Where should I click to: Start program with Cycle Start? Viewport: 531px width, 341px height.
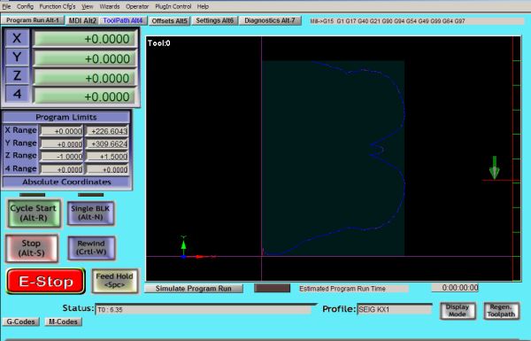pyautogui.click(x=34, y=213)
